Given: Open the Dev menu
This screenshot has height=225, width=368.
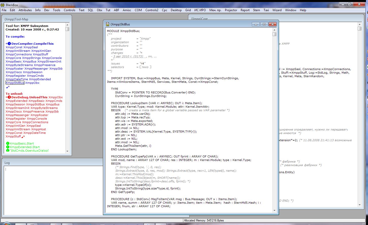Looking at the screenshot, I should 47,10.
